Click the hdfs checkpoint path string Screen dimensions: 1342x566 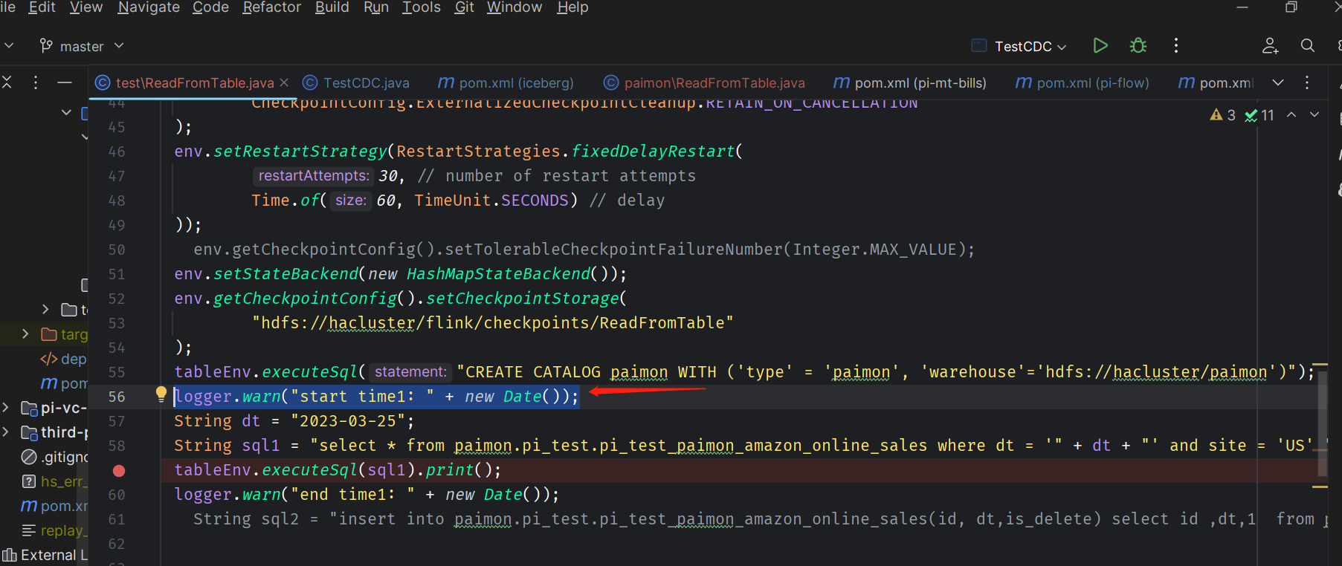pos(492,323)
